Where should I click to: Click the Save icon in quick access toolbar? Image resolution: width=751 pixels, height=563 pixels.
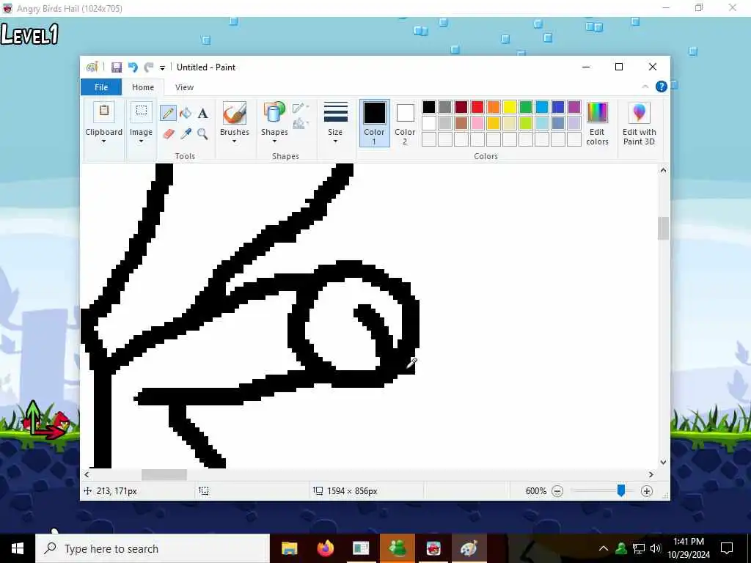click(x=117, y=67)
